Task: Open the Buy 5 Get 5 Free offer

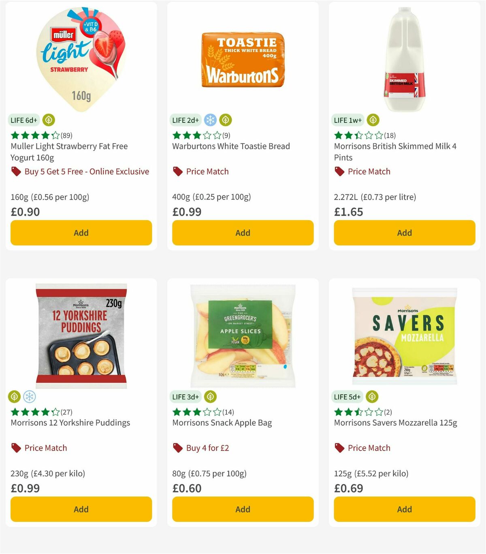Action: coord(86,171)
